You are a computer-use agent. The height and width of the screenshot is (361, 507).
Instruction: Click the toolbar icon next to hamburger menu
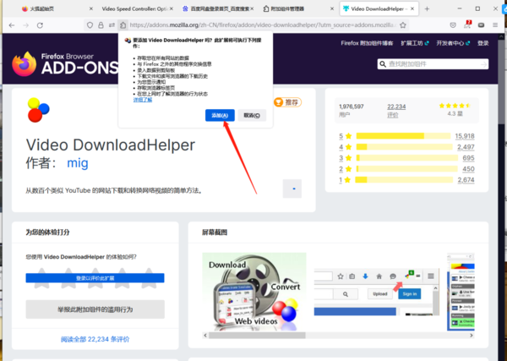[x=481, y=25]
